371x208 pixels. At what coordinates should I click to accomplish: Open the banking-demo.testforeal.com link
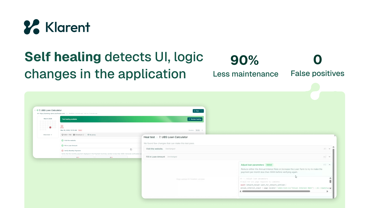(x=52, y=114)
